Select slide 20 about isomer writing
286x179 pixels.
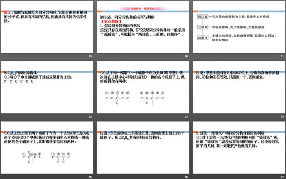[x=142, y=29]
